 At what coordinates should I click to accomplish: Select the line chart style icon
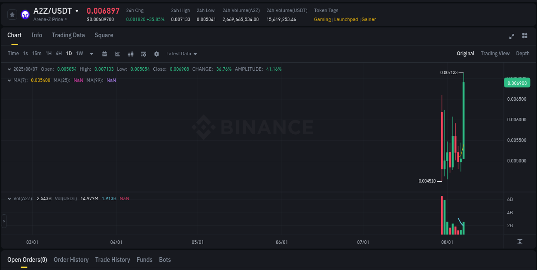117,54
